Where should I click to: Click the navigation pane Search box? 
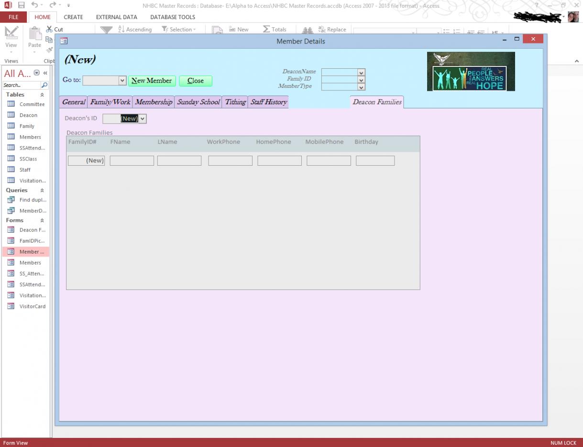click(22, 85)
